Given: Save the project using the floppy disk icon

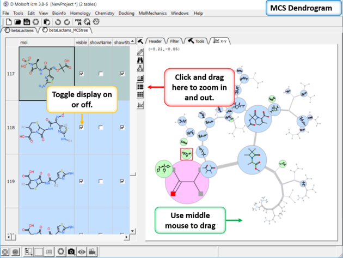Looking at the screenshot, I should [x=27, y=21].
